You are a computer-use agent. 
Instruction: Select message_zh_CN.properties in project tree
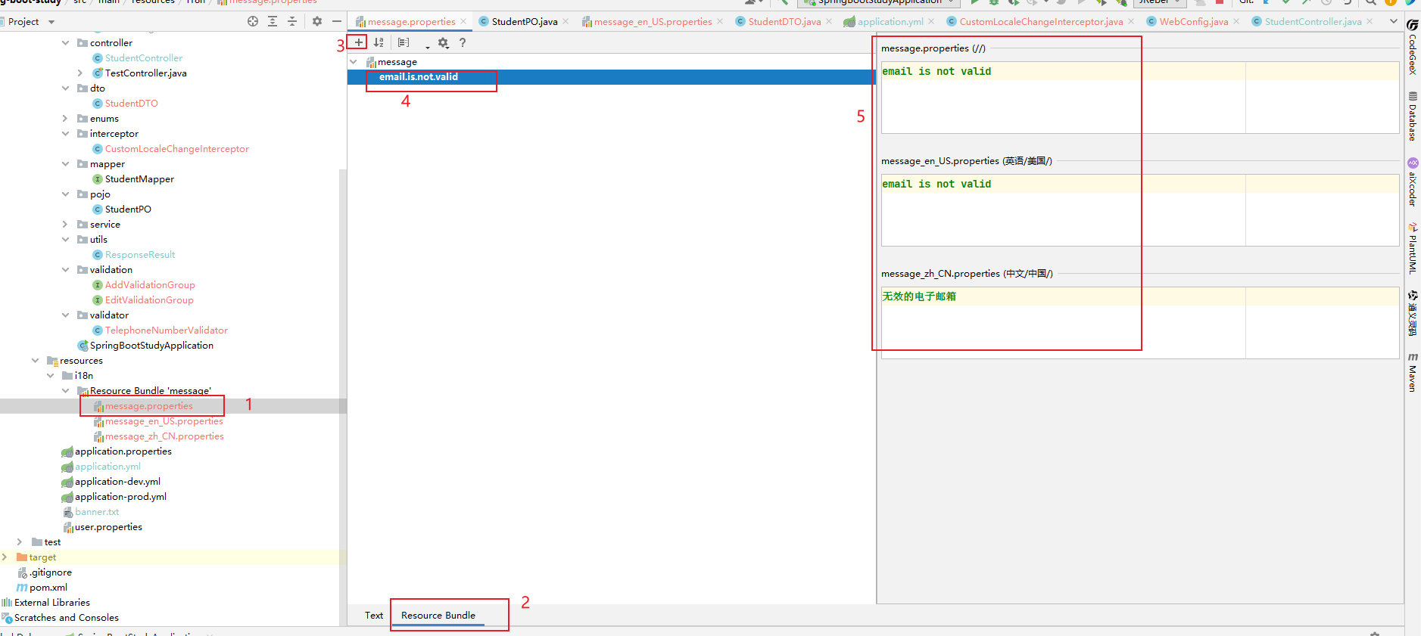(x=164, y=436)
